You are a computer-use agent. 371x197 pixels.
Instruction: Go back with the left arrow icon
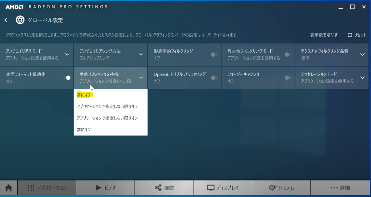(6, 20)
